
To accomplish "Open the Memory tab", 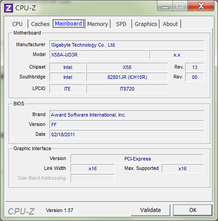I will [x=98, y=24].
